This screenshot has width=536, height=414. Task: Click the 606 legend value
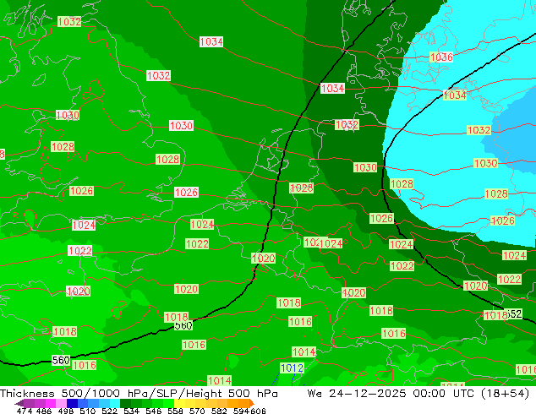258,411
